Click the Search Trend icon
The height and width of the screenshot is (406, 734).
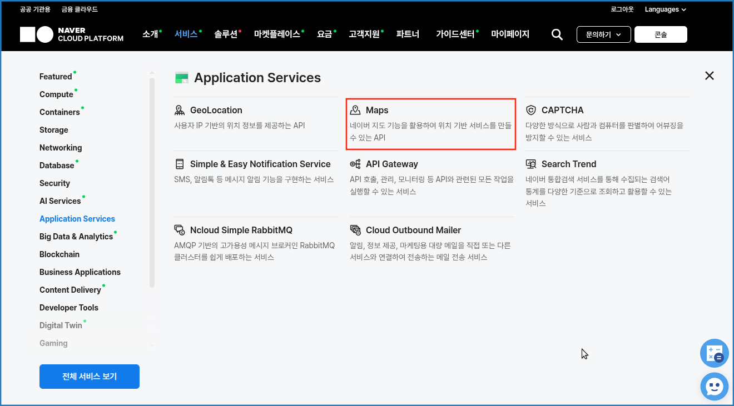[531, 164]
